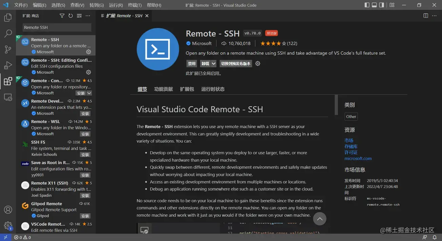The image size is (442, 241).
Task: Open install dropdown arrow for Remote - Containers
Action: pos(89,93)
